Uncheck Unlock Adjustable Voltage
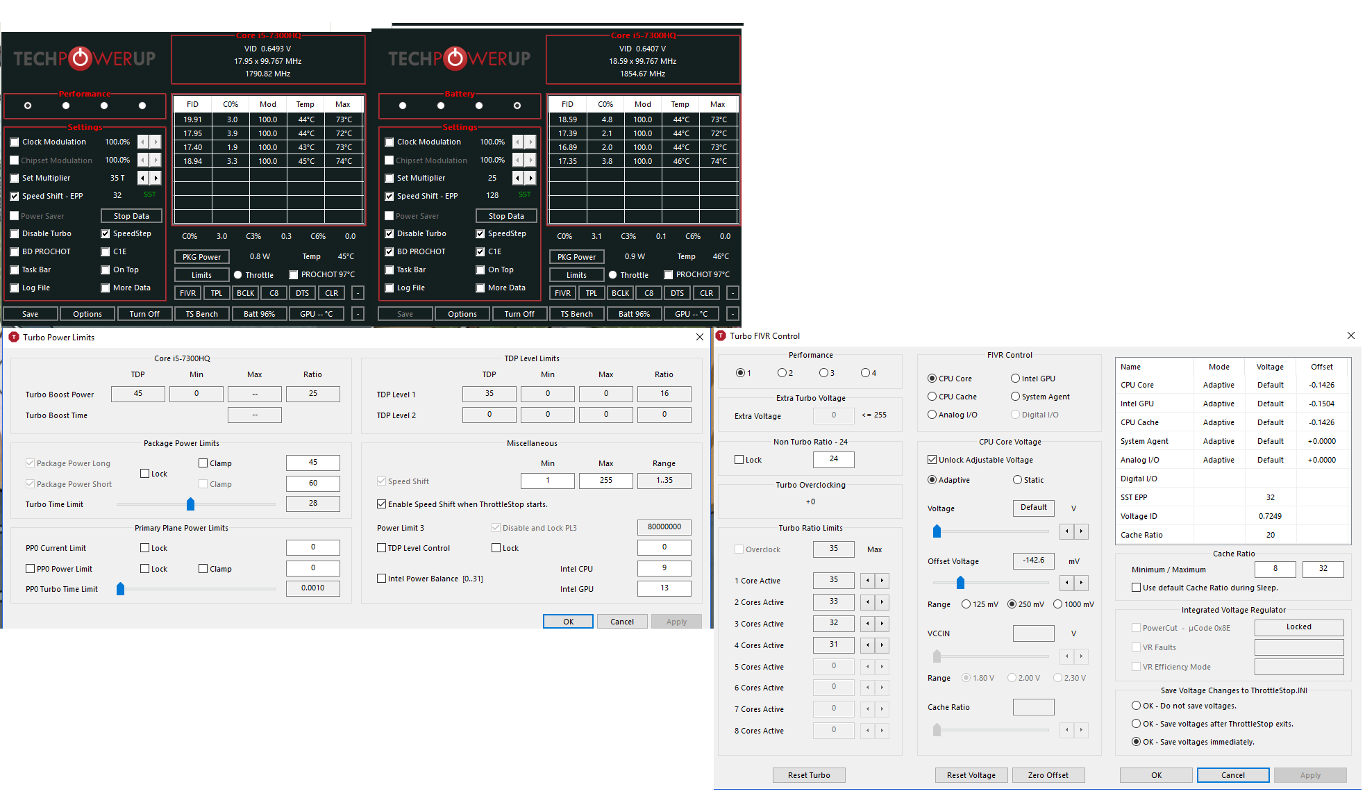1365x796 pixels. (x=932, y=460)
